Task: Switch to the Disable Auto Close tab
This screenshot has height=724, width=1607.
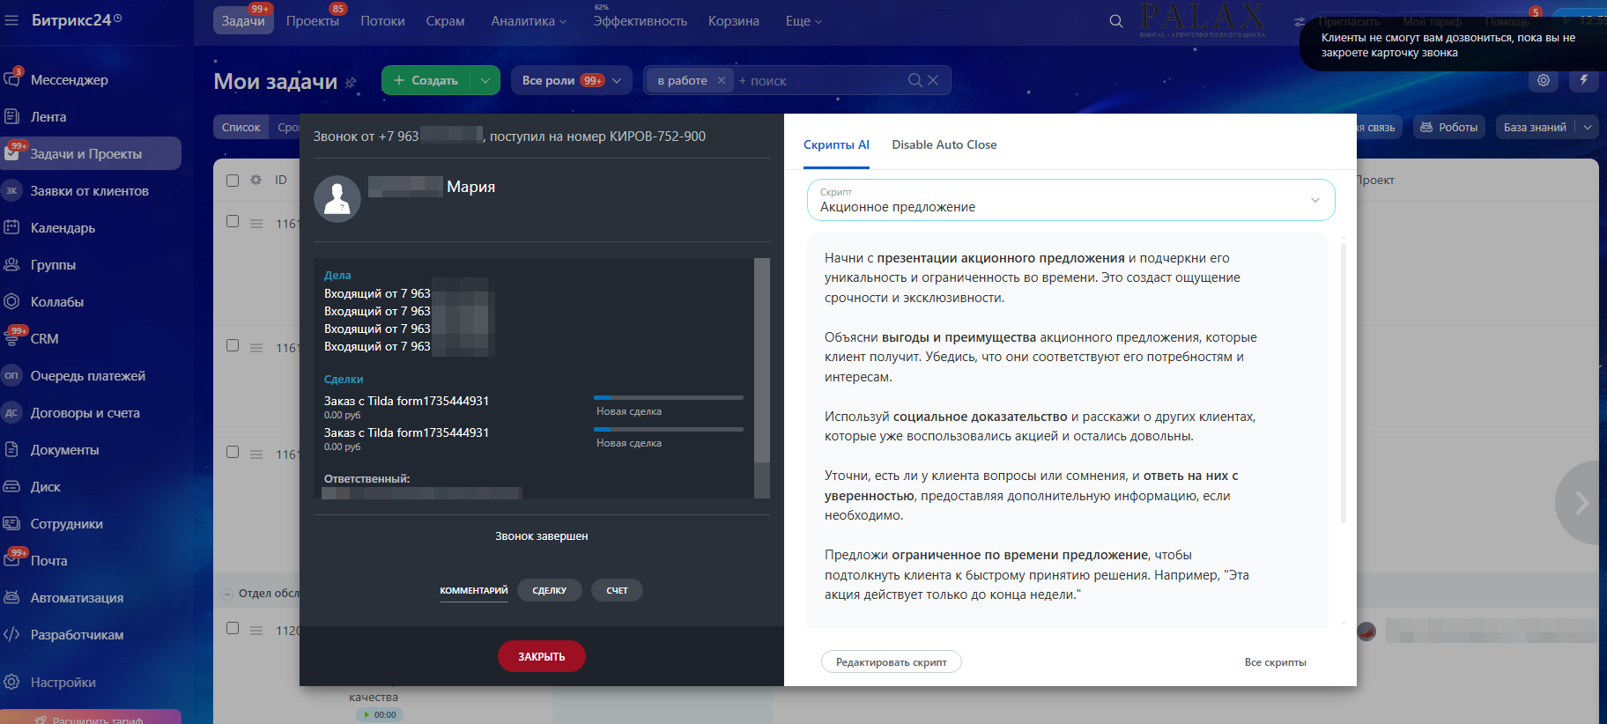Action: 944,145
